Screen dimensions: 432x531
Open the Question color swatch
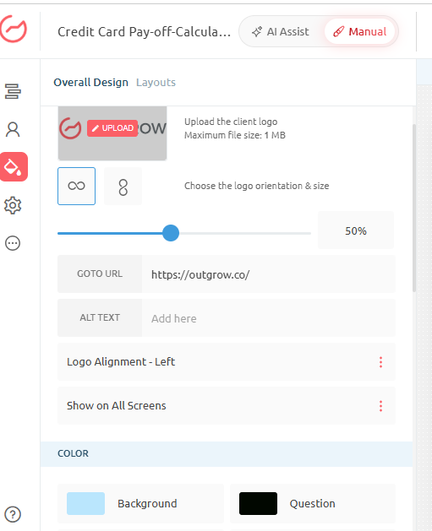point(258,504)
